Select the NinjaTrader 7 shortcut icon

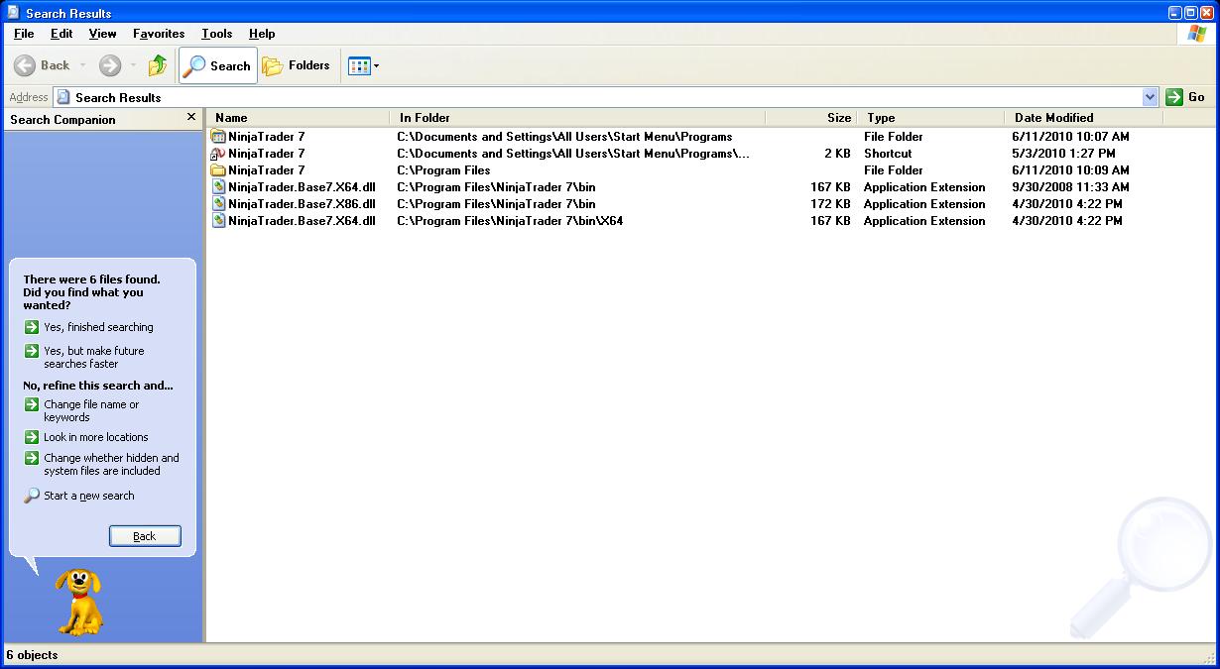pyautogui.click(x=218, y=154)
